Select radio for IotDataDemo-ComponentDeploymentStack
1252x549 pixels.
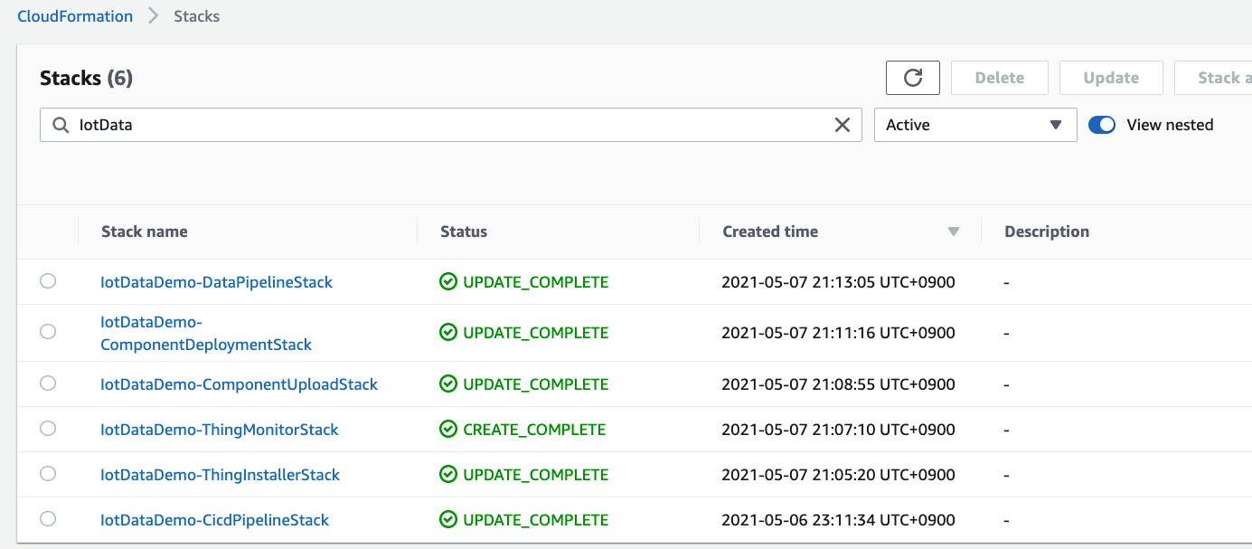[x=48, y=332]
